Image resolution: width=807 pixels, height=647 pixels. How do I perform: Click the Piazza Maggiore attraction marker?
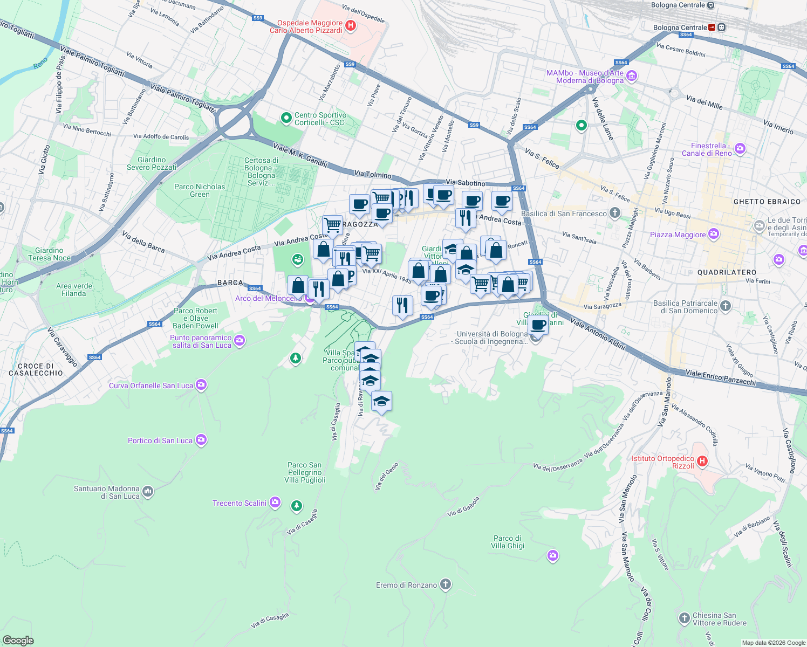click(715, 233)
